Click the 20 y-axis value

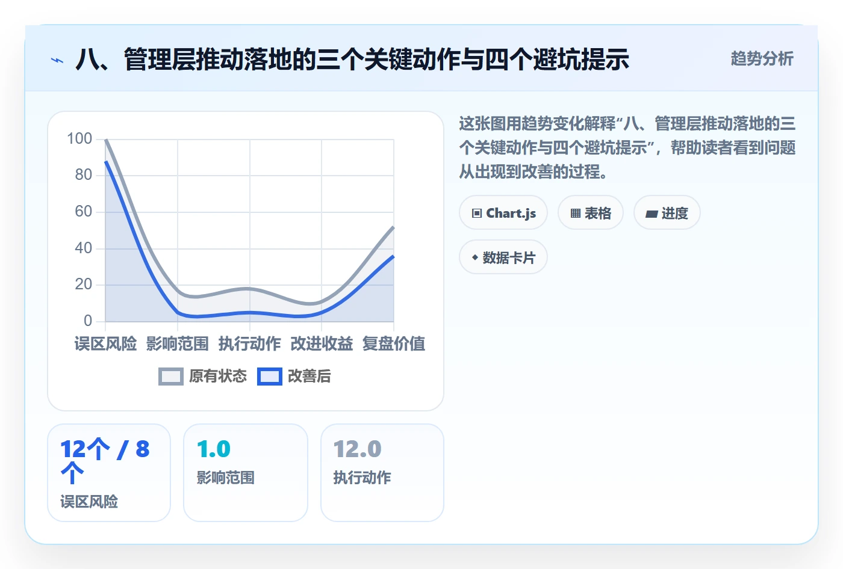(84, 284)
